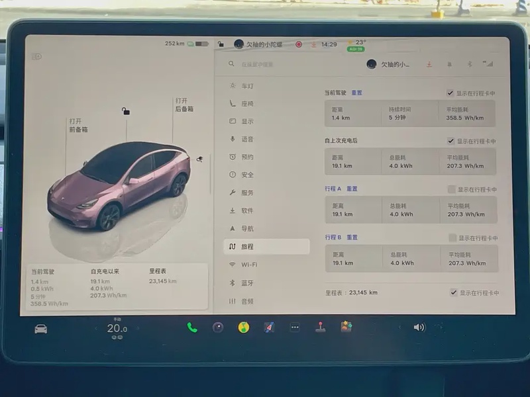Select Wi-Fi in the settings sidebar

tap(249, 265)
